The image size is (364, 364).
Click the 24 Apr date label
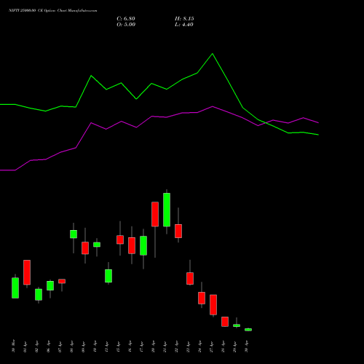199,347
